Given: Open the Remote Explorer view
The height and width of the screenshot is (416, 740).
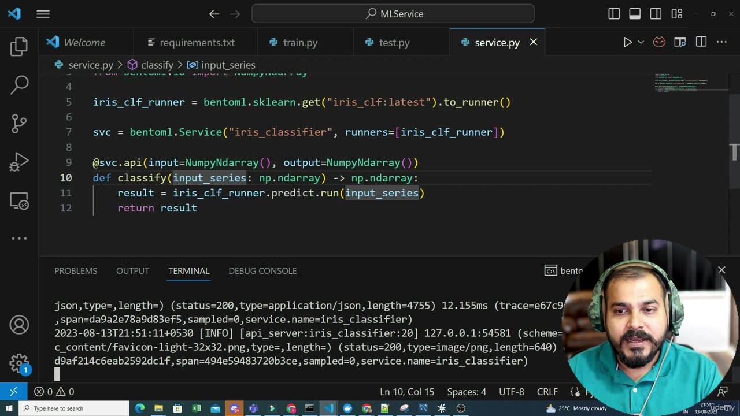Looking at the screenshot, I should pyautogui.click(x=19, y=200).
